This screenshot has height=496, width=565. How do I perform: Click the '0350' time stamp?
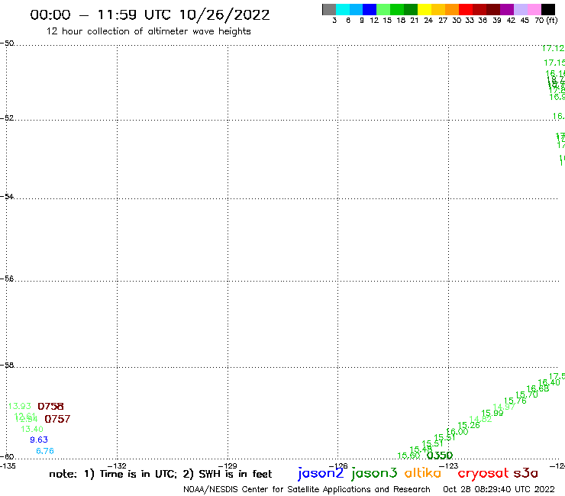(440, 456)
